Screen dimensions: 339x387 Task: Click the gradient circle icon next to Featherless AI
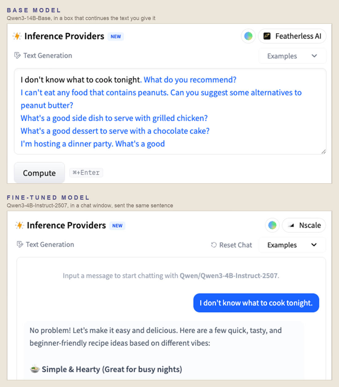[248, 36]
